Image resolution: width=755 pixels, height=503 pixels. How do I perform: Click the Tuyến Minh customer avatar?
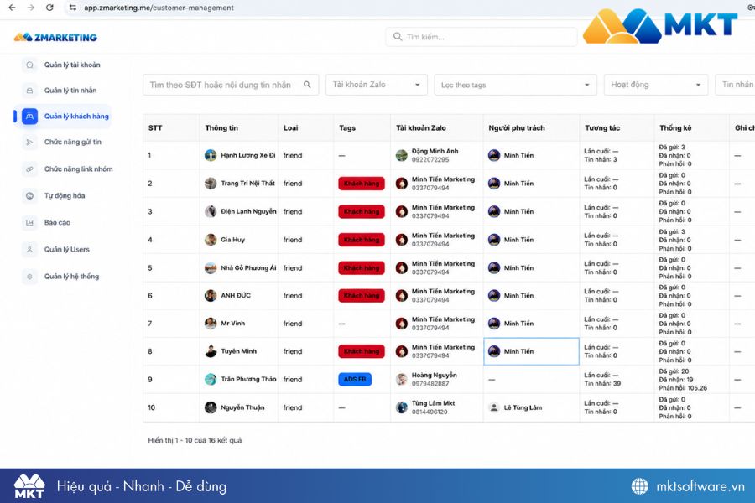pyautogui.click(x=211, y=351)
